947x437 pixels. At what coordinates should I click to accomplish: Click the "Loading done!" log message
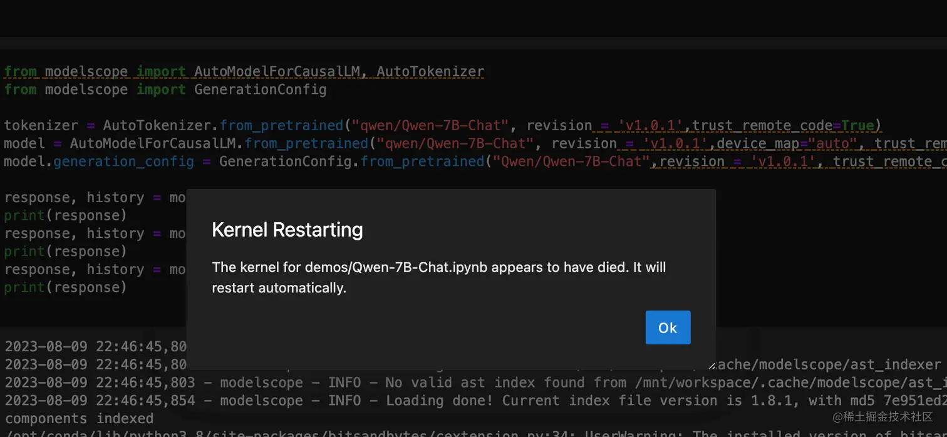tap(438, 401)
